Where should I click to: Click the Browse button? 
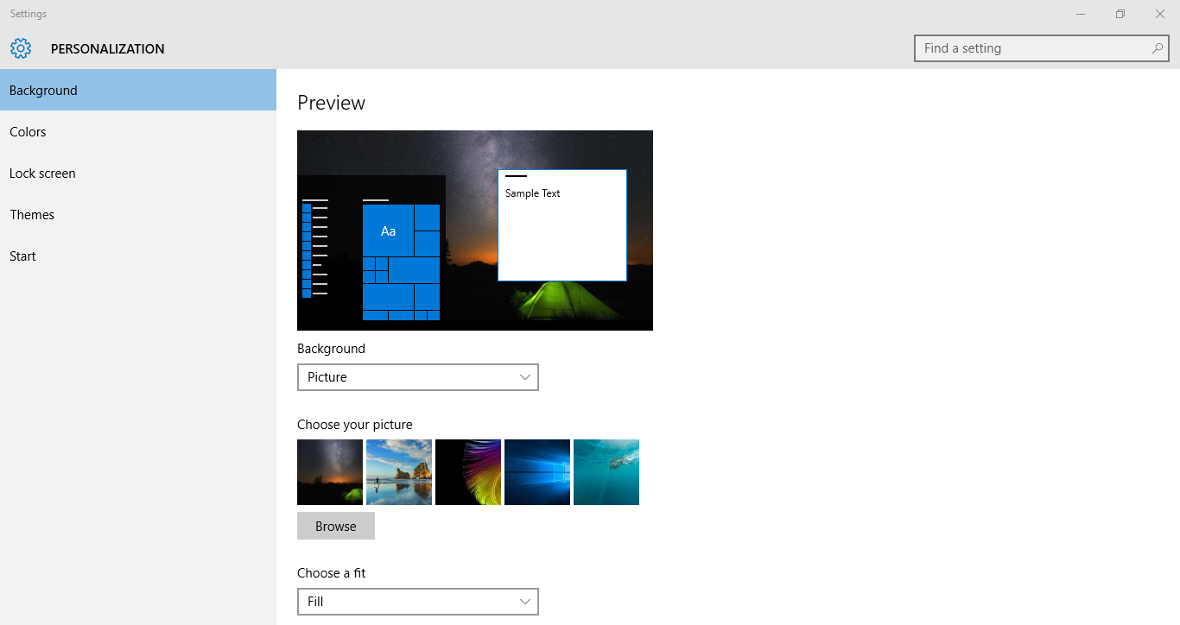[x=336, y=526]
